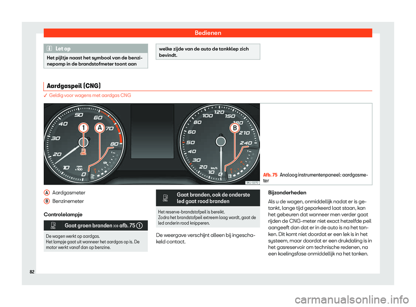Image resolution: width=416 pixels, height=307 pixels.
Task: Click circled marker B on the speedometer
Action: (x=235, y=128)
